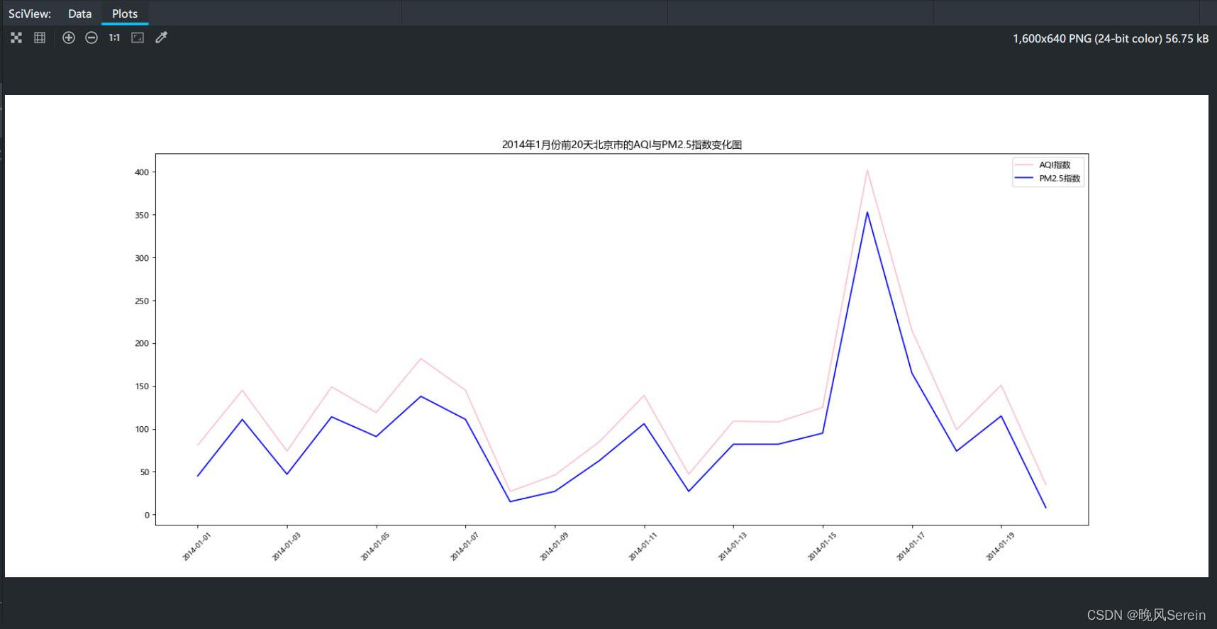Click the x-axis date 2014-01-01
Image resolution: width=1217 pixels, height=629 pixels.
[x=196, y=547]
